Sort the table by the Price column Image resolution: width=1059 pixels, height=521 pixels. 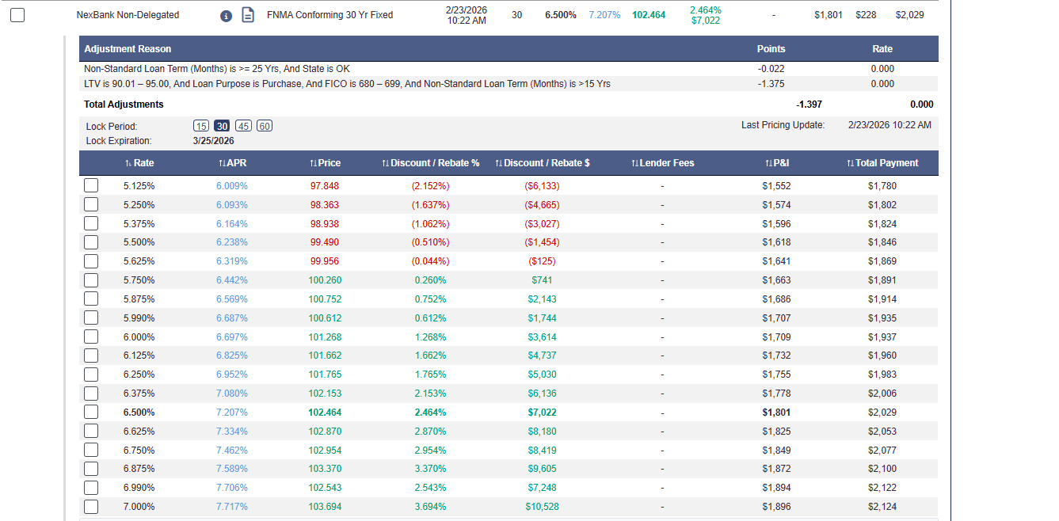pos(325,163)
